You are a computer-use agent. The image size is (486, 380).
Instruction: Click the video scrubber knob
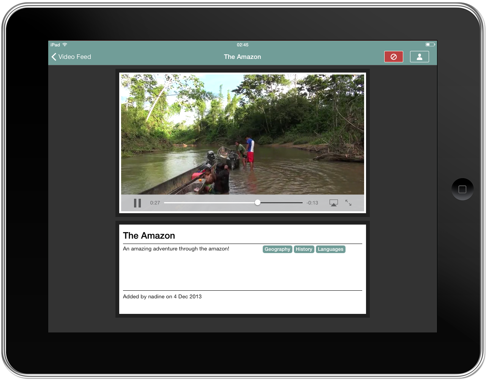tap(257, 203)
